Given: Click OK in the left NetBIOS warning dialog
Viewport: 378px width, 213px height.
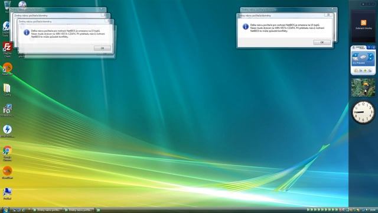Looking at the screenshot, I should point(102,49).
